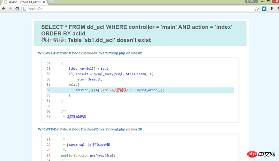
Task: Click 'Table sb1.dd_acl doesn't exist' message
Action: click(109, 40)
